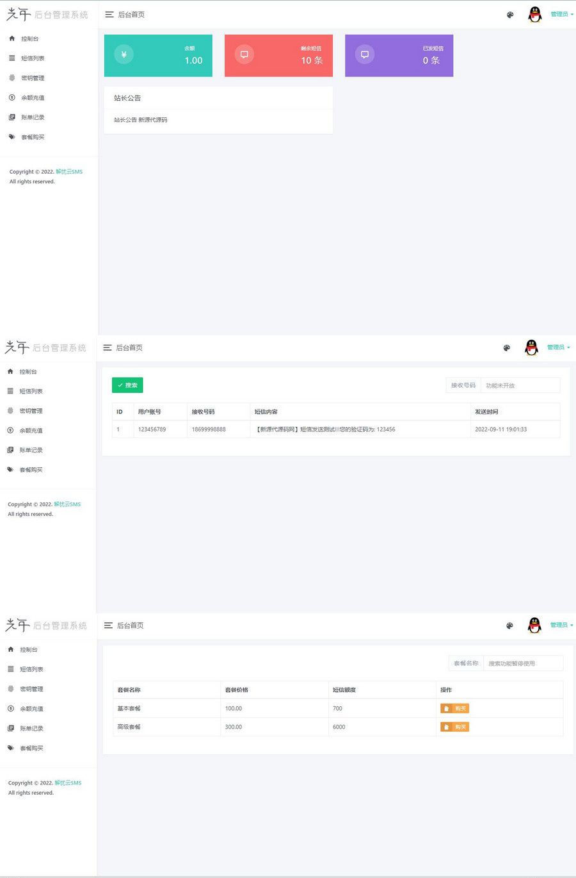Screen dimensions: 576x878
Task: Click 购买 for the 基本套餐 row
Action: 454,708
